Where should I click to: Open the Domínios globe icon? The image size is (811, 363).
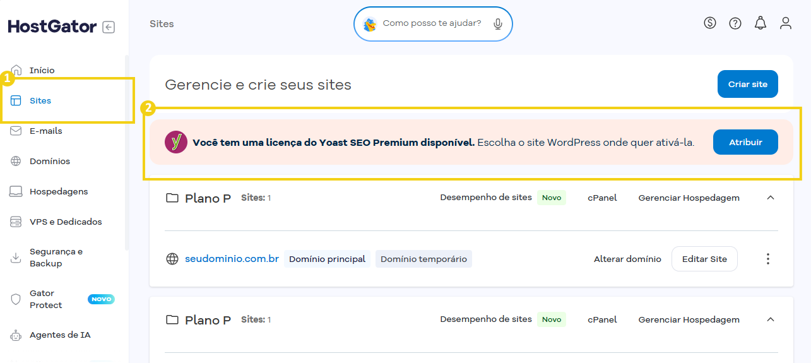tap(16, 161)
